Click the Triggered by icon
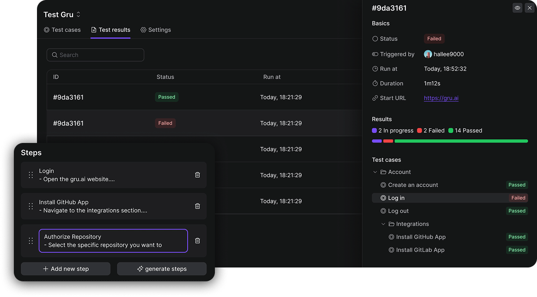The image size is (537, 297). click(375, 54)
